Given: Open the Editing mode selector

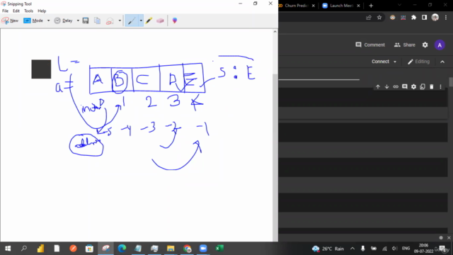Looking at the screenshot, I should click(418, 62).
